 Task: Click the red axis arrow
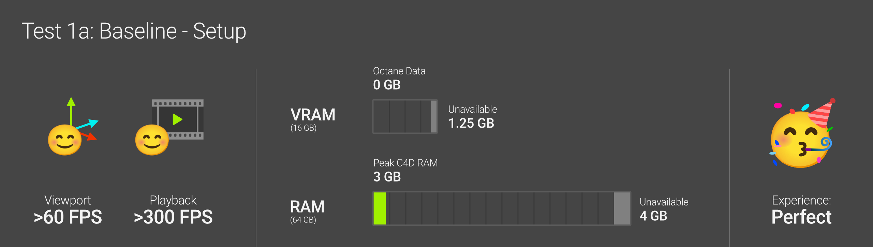[90, 136]
